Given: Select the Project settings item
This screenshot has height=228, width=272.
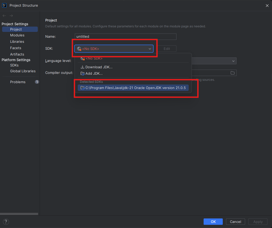Looking at the screenshot, I should [20, 29].
